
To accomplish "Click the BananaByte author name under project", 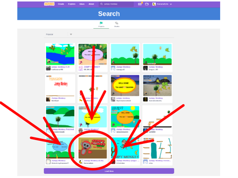I will 89,163.
